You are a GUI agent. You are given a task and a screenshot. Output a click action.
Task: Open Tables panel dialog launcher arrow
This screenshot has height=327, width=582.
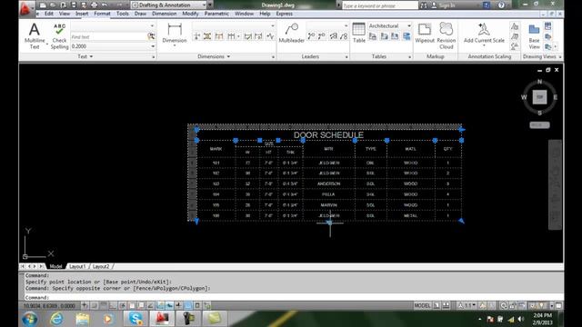tap(409, 57)
